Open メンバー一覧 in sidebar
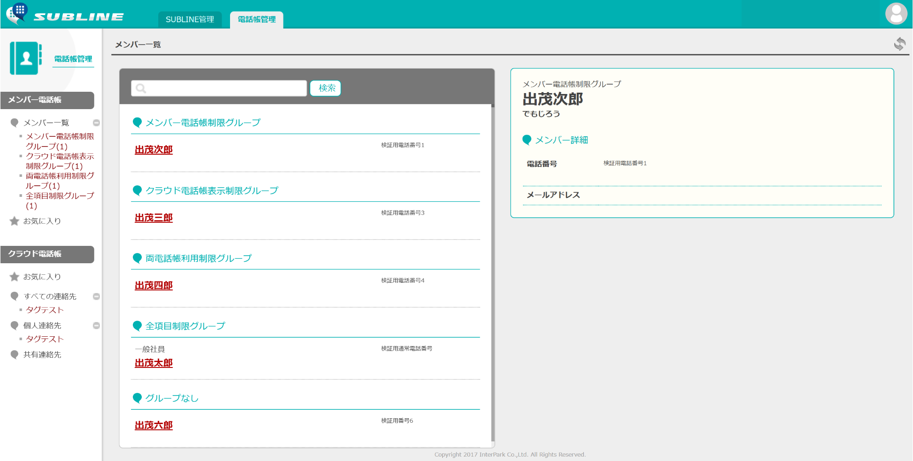The height and width of the screenshot is (461, 913). [46, 123]
